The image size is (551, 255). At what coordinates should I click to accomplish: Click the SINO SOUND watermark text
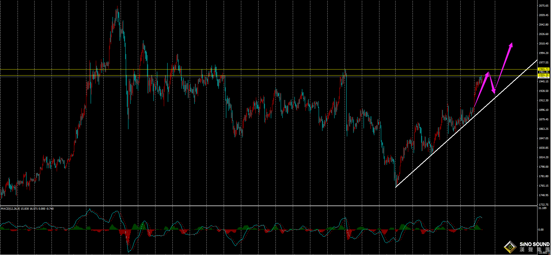click(534, 244)
